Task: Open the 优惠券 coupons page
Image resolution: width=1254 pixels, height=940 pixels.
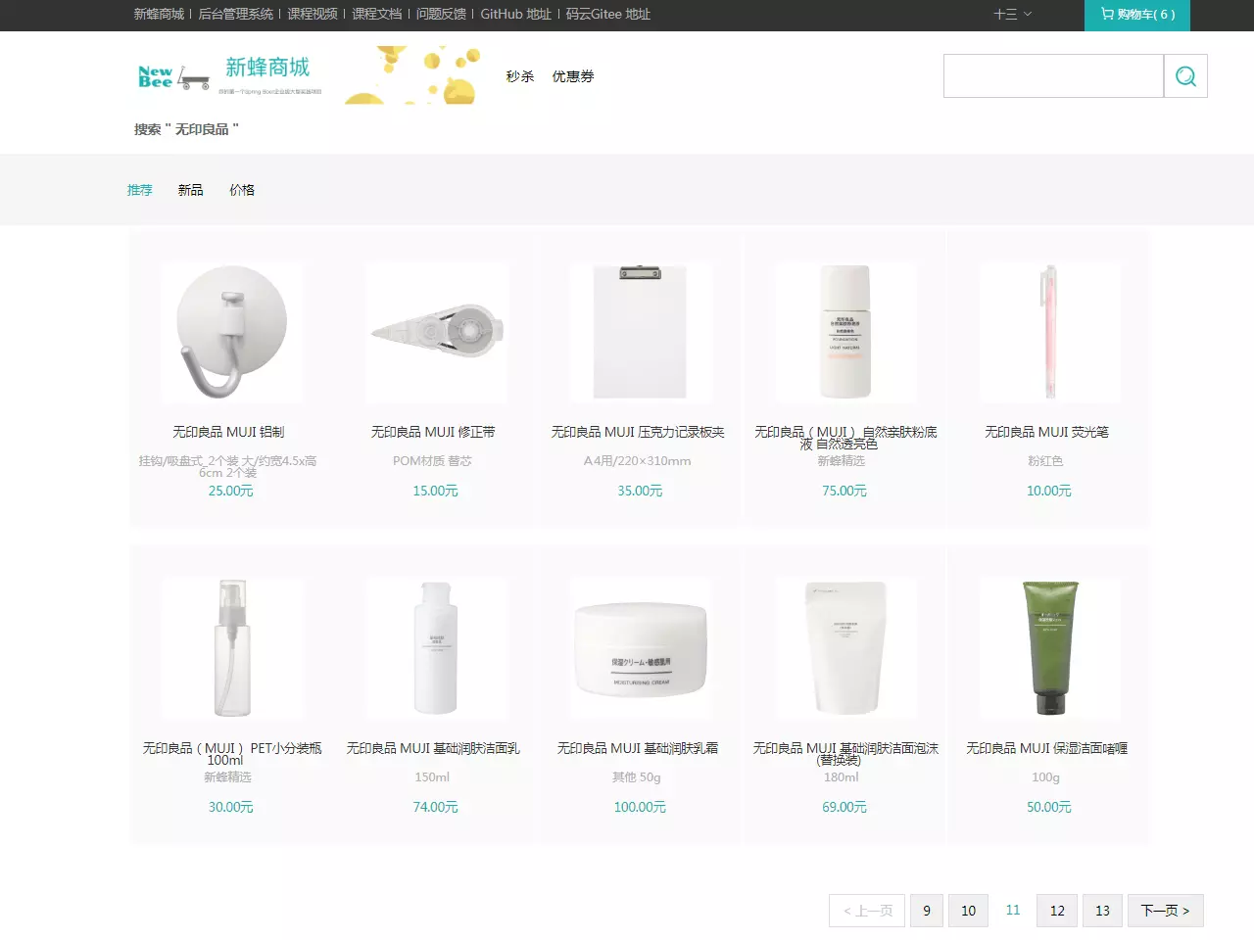Action: 572,75
